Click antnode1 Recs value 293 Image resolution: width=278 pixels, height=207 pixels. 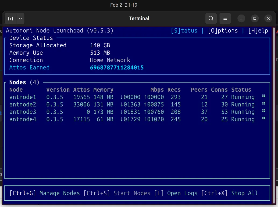[x=176, y=97]
